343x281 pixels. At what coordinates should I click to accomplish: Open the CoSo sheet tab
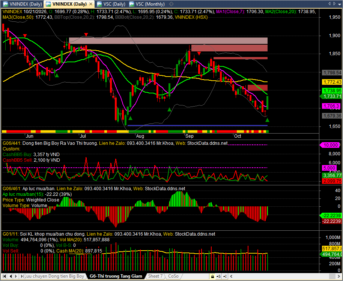tap(173, 276)
